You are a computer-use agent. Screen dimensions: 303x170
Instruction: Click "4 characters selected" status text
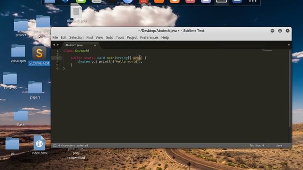[x=73, y=145]
